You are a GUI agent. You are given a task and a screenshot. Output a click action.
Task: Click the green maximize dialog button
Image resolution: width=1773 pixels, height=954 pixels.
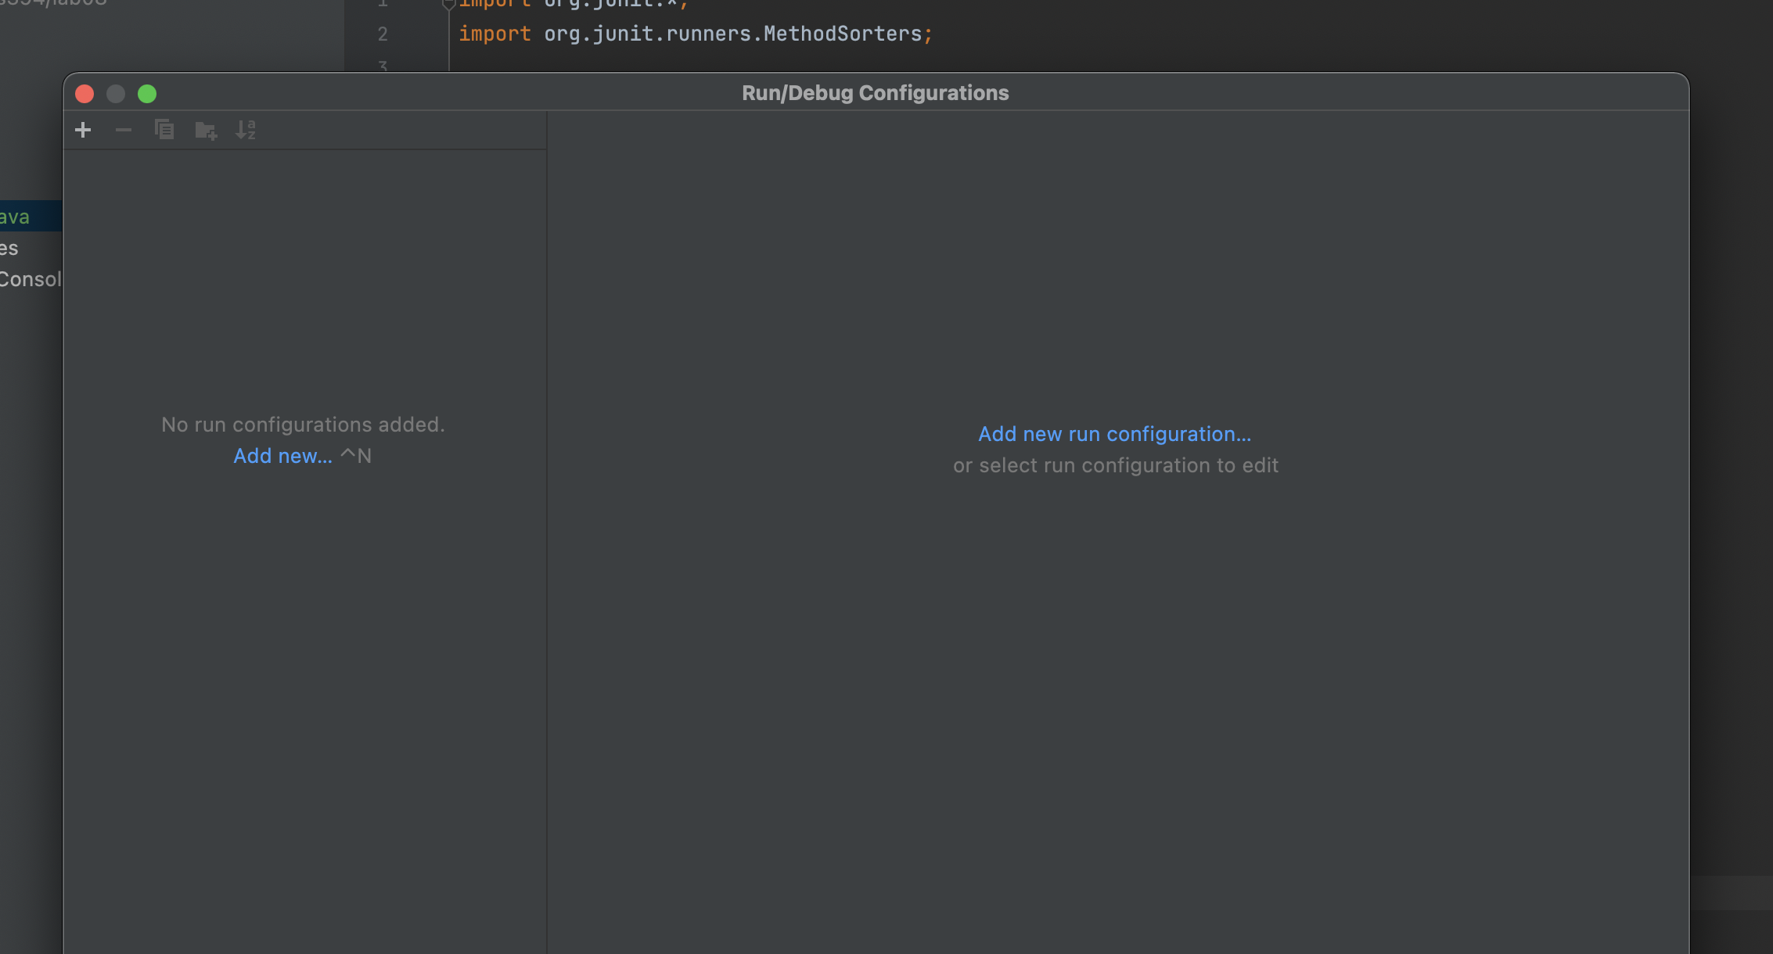[x=147, y=94]
